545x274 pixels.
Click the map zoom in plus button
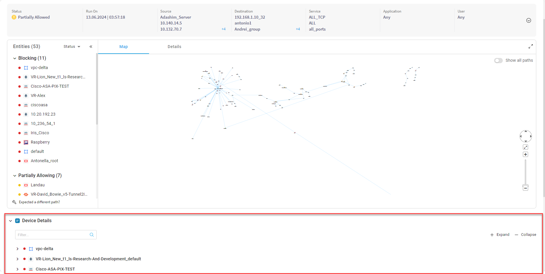tap(525, 154)
